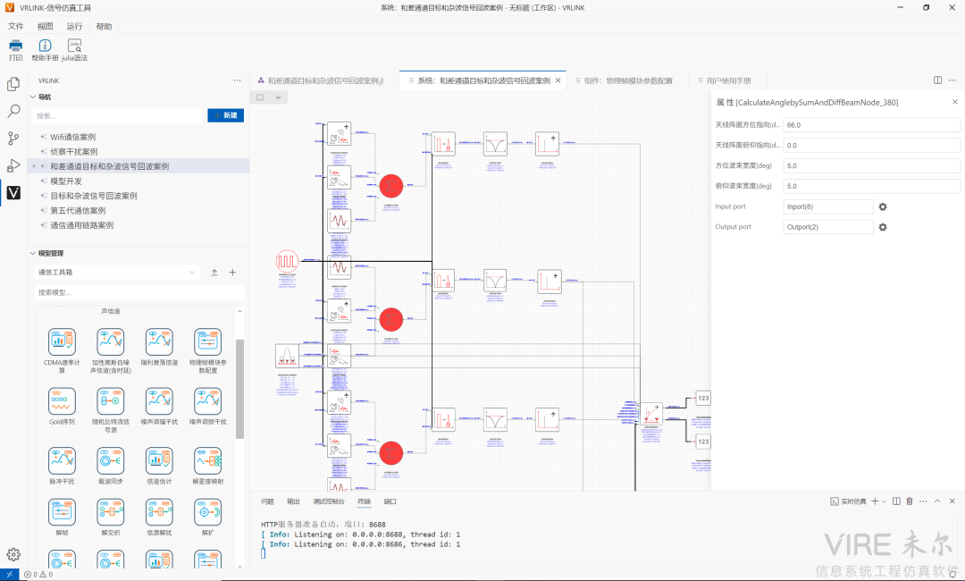This screenshot has height=581, width=965.
Task: Split the terminal panel
Action: coord(896,501)
